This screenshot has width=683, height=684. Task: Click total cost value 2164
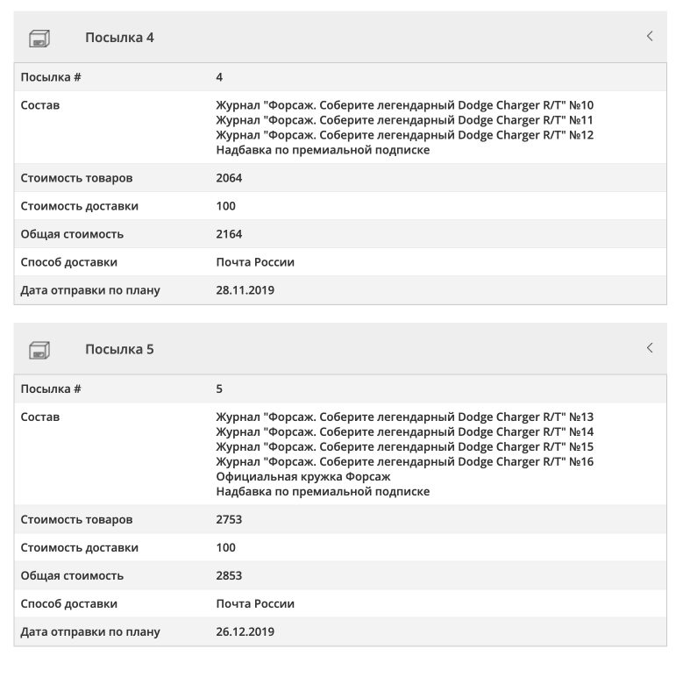[x=229, y=234]
